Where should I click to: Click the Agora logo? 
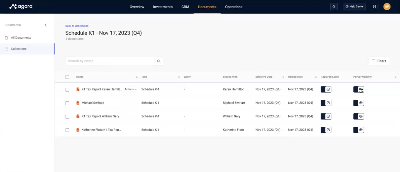pyautogui.click(x=21, y=7)
